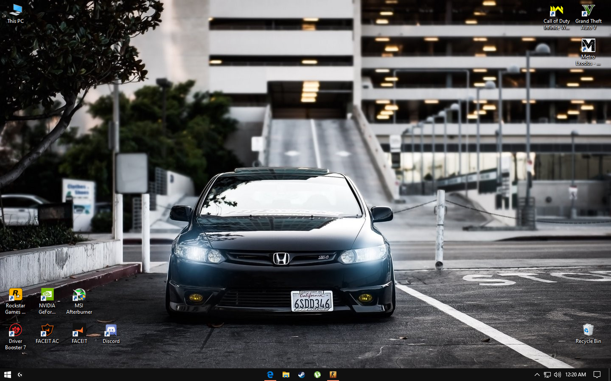Viewport: 611px width, 381px height.
Task: Click the 12:20 AM clock
Action: [575, 375]
